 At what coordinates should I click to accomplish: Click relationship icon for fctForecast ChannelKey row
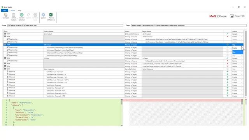7,47
